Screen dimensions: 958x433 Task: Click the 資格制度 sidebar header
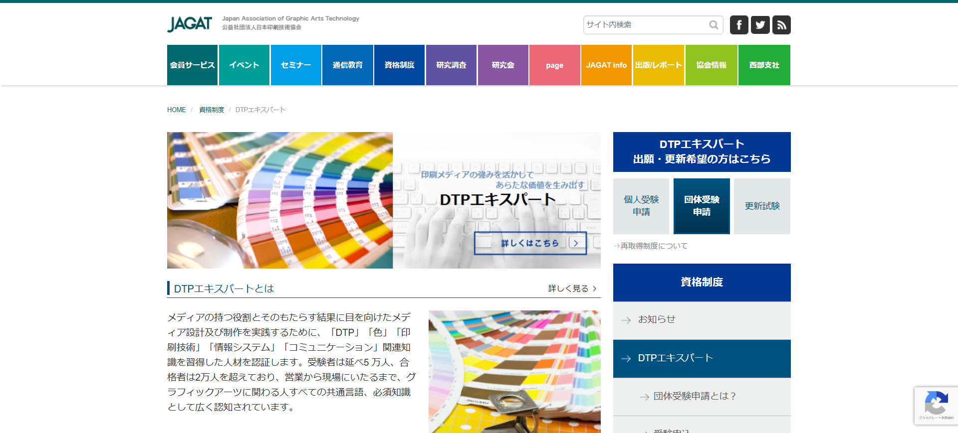(x=702, y=283)
